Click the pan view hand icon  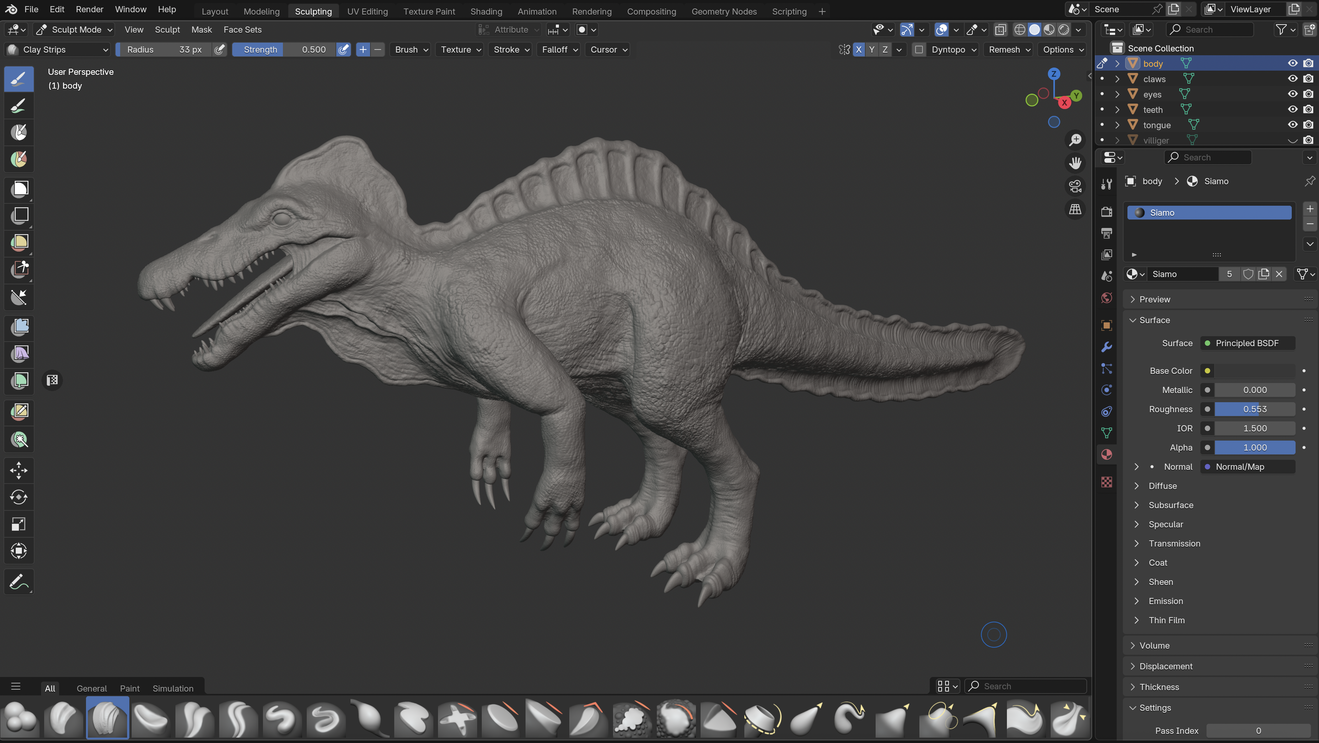click(1075, 163)
